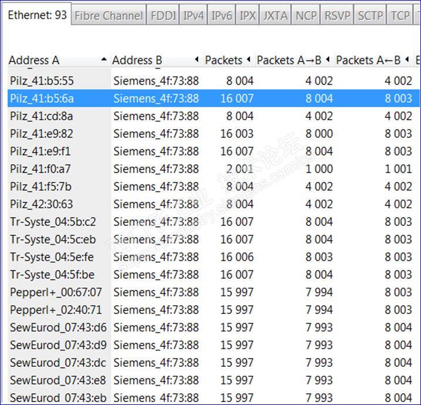
Task: Select row SewEurod_07:43:dc
Action: pos(213,363)
